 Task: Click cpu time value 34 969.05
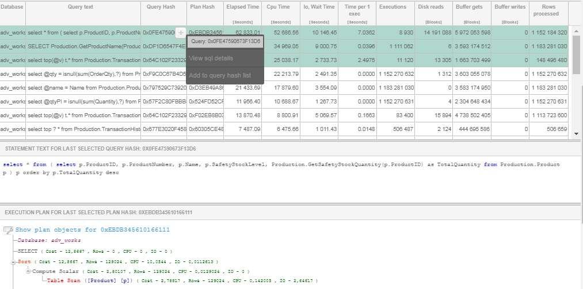(x=286, y=47)
